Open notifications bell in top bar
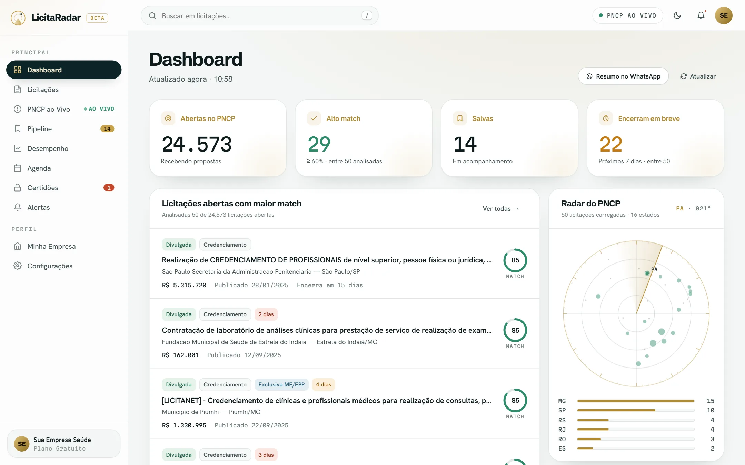The image size is (745, 465). 701,15
